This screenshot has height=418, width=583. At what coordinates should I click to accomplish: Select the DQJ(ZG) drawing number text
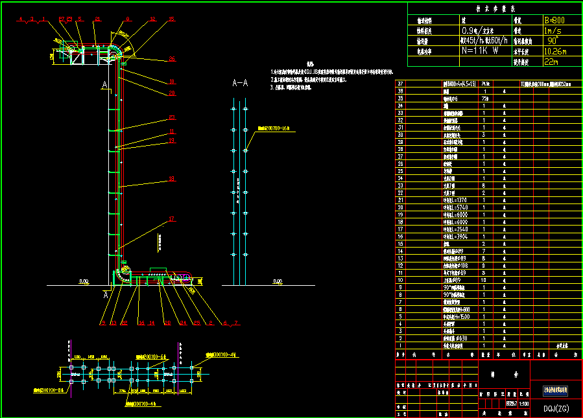[x=556, y=408]
